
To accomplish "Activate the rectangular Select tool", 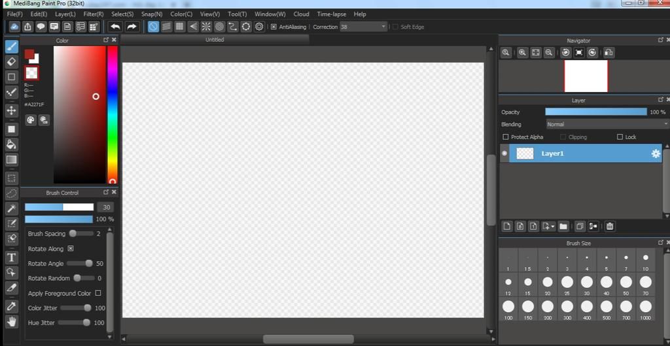I will pos(12,178).
